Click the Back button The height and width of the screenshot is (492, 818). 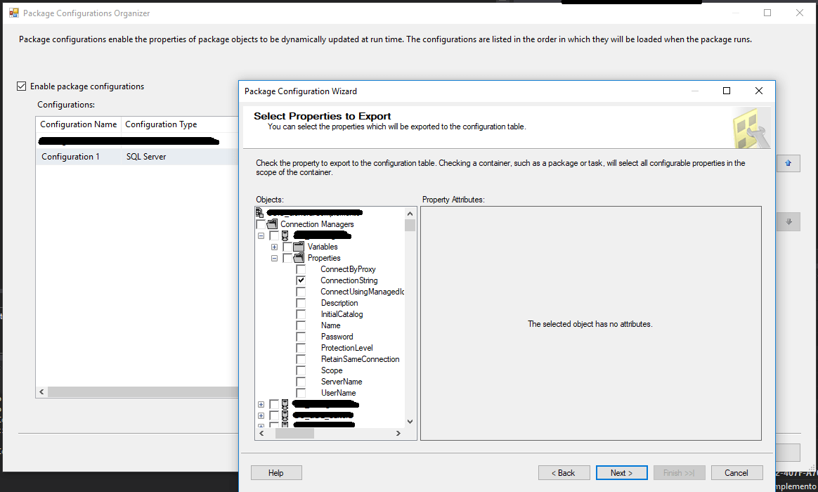pos(564,472)
